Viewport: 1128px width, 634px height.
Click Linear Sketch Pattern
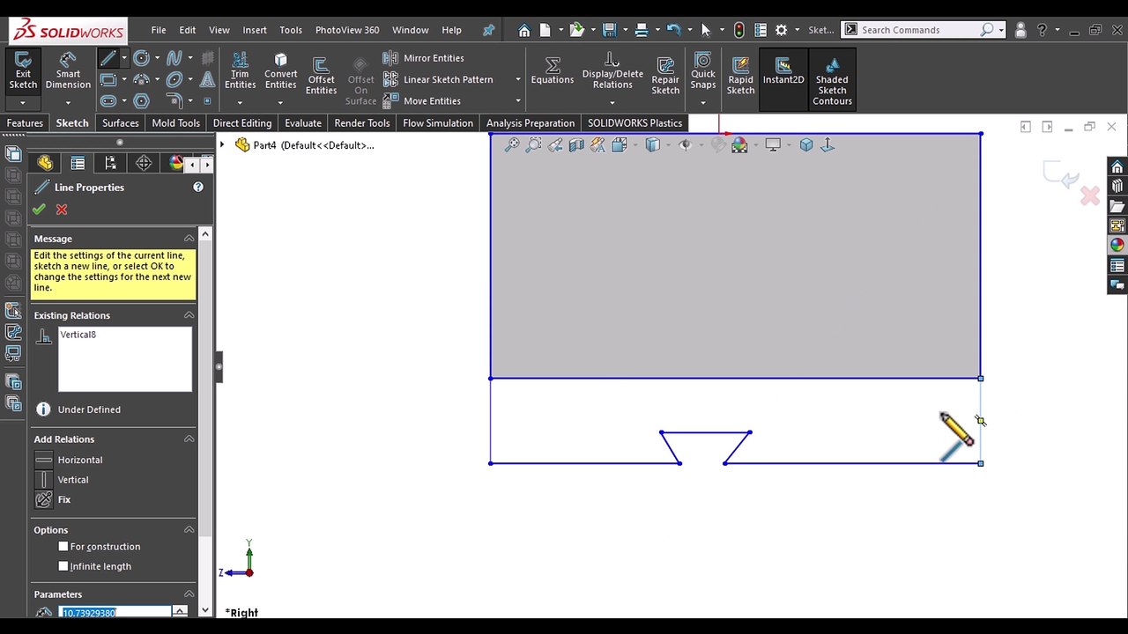tap(438, 79)
